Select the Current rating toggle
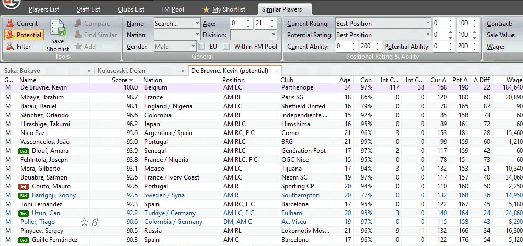This screenshot has width=523, height=246. [22, 24]
